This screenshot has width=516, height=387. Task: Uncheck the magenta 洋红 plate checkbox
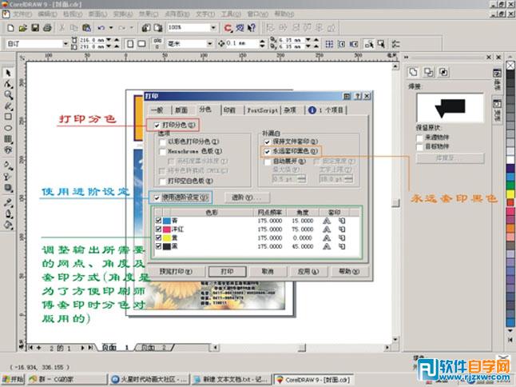click(158, 229)
